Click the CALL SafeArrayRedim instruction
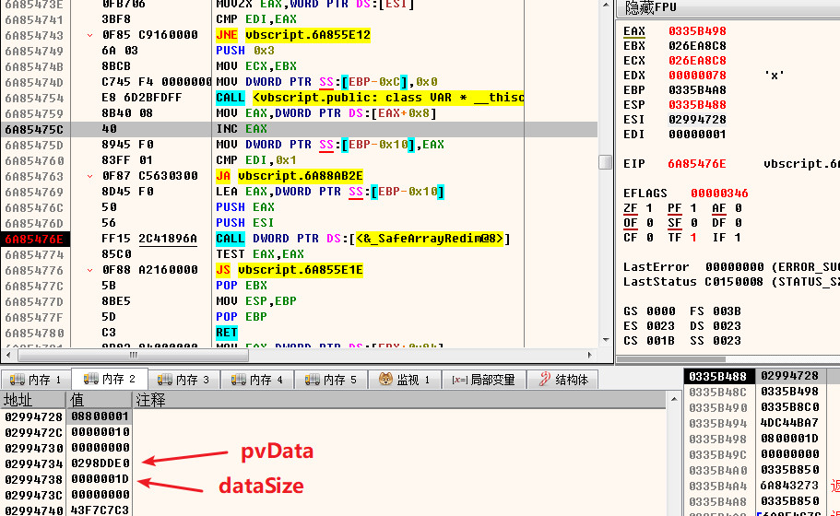Viewport: 840px width, 516px height. 362,239
